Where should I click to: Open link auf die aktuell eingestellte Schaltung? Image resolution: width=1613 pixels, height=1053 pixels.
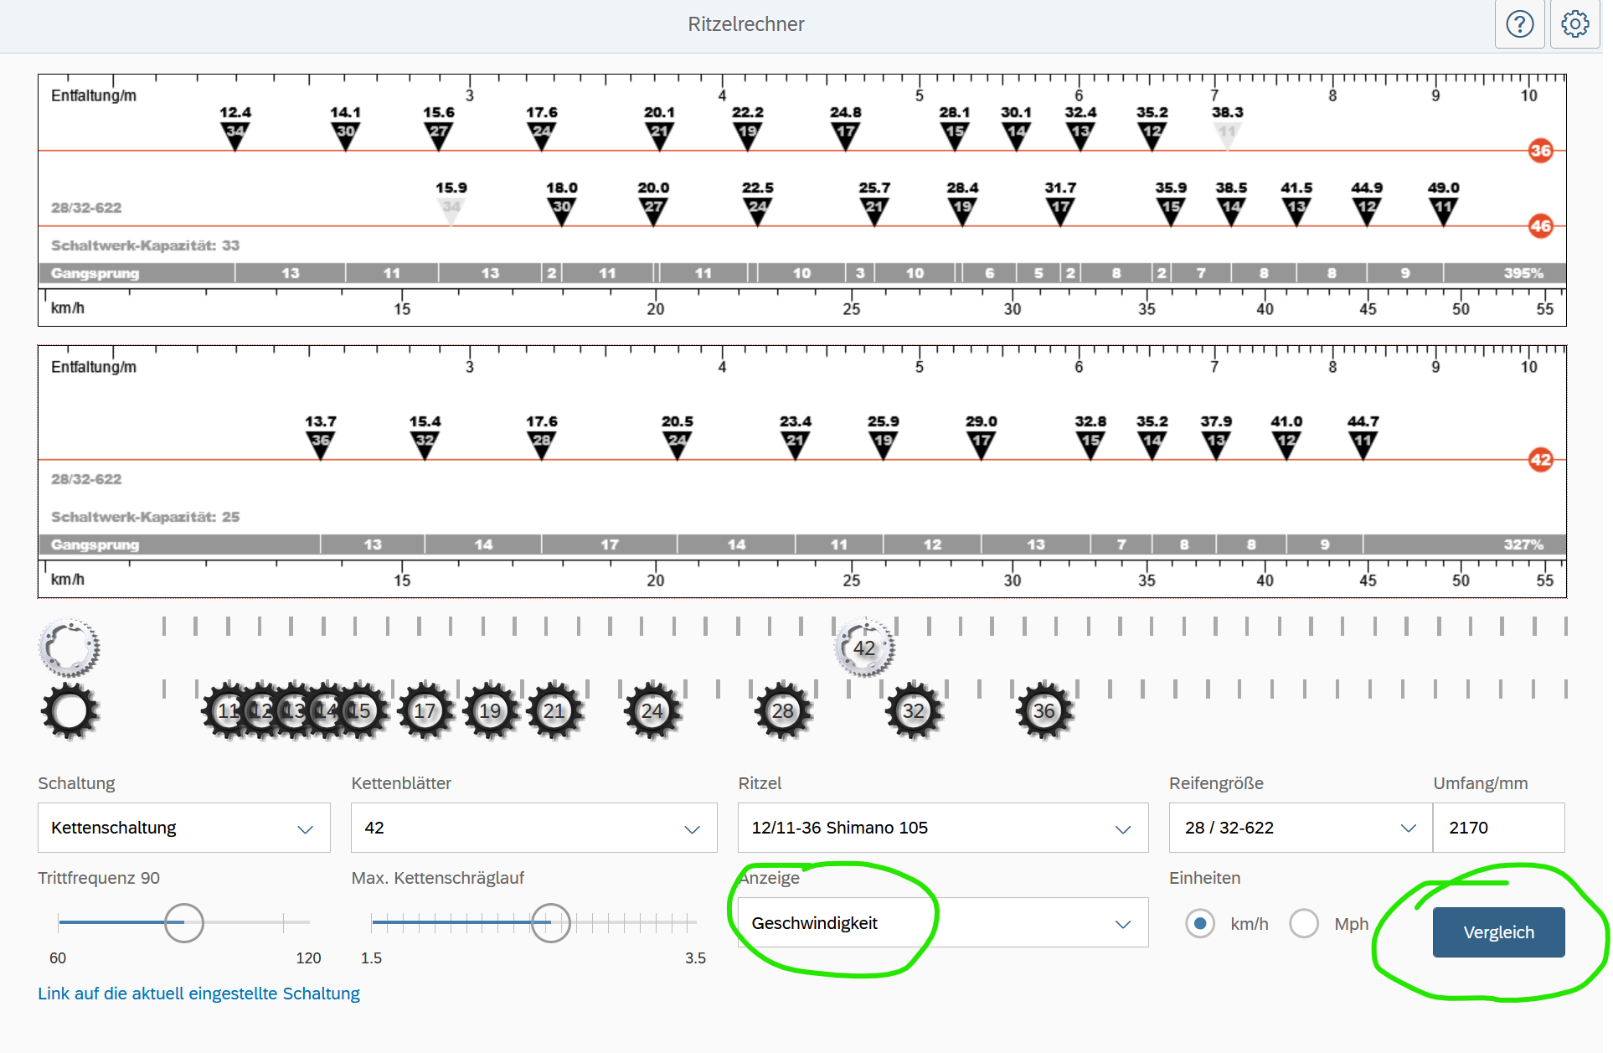(x=198, y=994)
